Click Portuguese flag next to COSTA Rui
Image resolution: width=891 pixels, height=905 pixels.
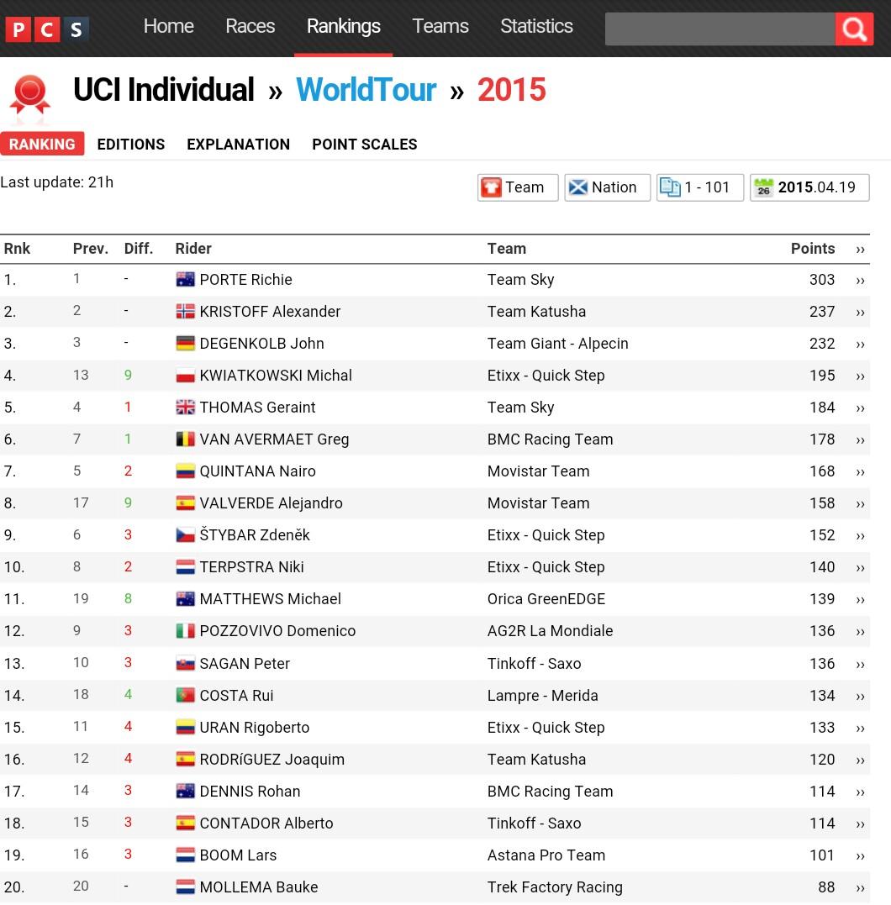tap(186, 696)
